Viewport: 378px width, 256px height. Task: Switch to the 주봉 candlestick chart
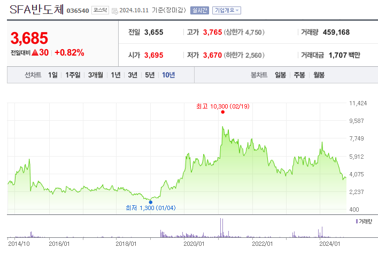pyautogui.click(x=299, y=75)
